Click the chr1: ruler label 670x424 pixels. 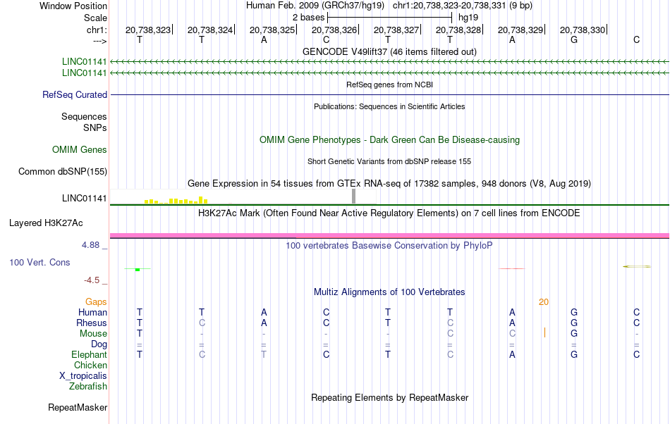coord(97,30)
